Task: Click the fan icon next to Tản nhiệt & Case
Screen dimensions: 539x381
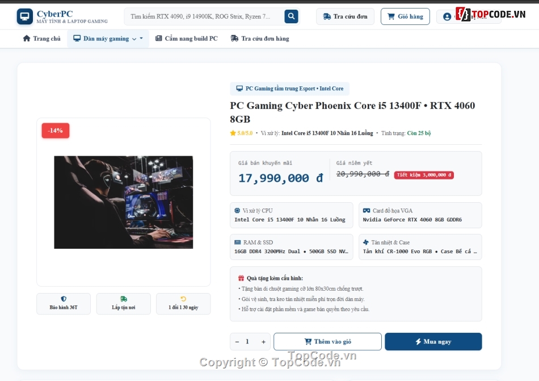Action: click(x=366, y=242)
